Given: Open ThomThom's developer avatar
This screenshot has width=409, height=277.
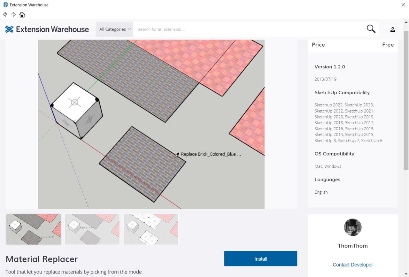Looking at the screenshot, I should [352, 227].
